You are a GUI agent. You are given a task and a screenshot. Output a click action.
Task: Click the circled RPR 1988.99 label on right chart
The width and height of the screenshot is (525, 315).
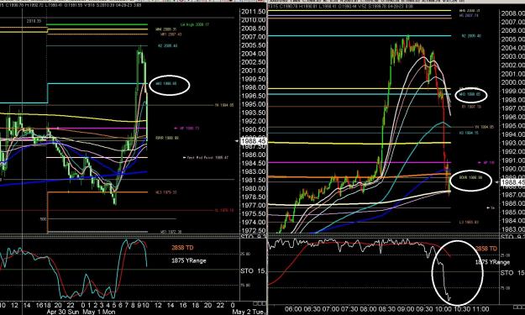tap(470, 177)
